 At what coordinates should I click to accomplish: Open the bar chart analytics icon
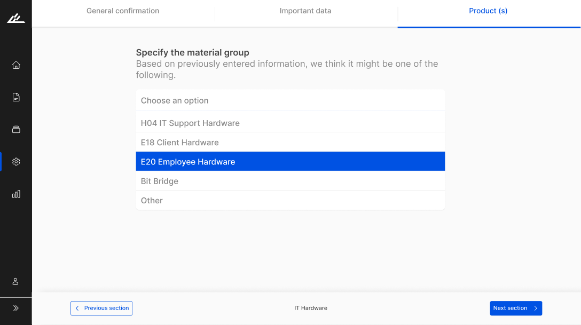click(x=16, y=194)
